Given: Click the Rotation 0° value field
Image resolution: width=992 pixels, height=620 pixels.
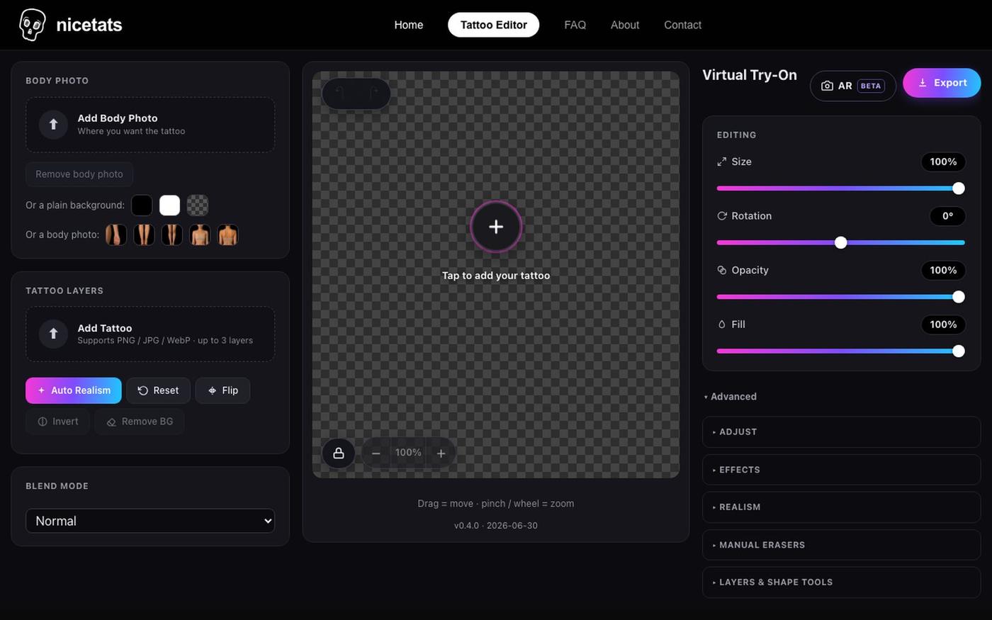Looking at the screenshot, I should pyautogui.click(x=947, y=216).
